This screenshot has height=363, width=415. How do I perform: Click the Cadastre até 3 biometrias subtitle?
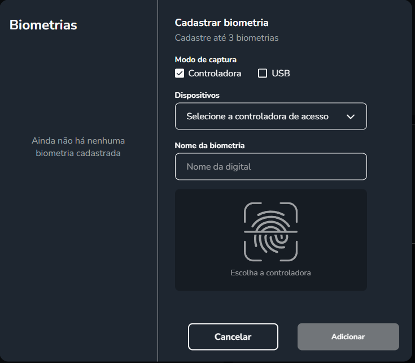tap(226, 38)
